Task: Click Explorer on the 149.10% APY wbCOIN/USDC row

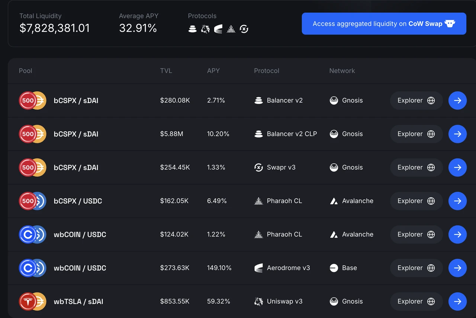Action: click(x=416, y=268)
